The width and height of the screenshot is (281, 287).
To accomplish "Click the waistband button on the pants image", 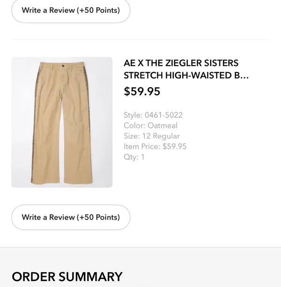I will [x=63, y=66].
